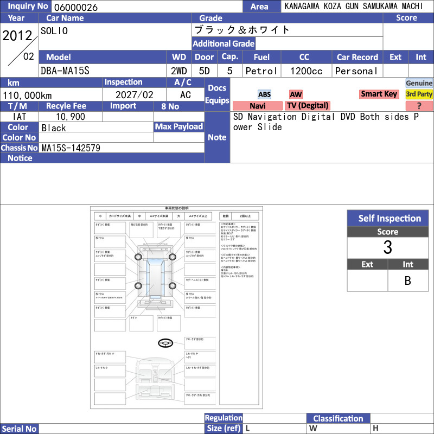Click the interior grade B
Image resolution: width=434 pixels, height=434 pixels.
408,280
